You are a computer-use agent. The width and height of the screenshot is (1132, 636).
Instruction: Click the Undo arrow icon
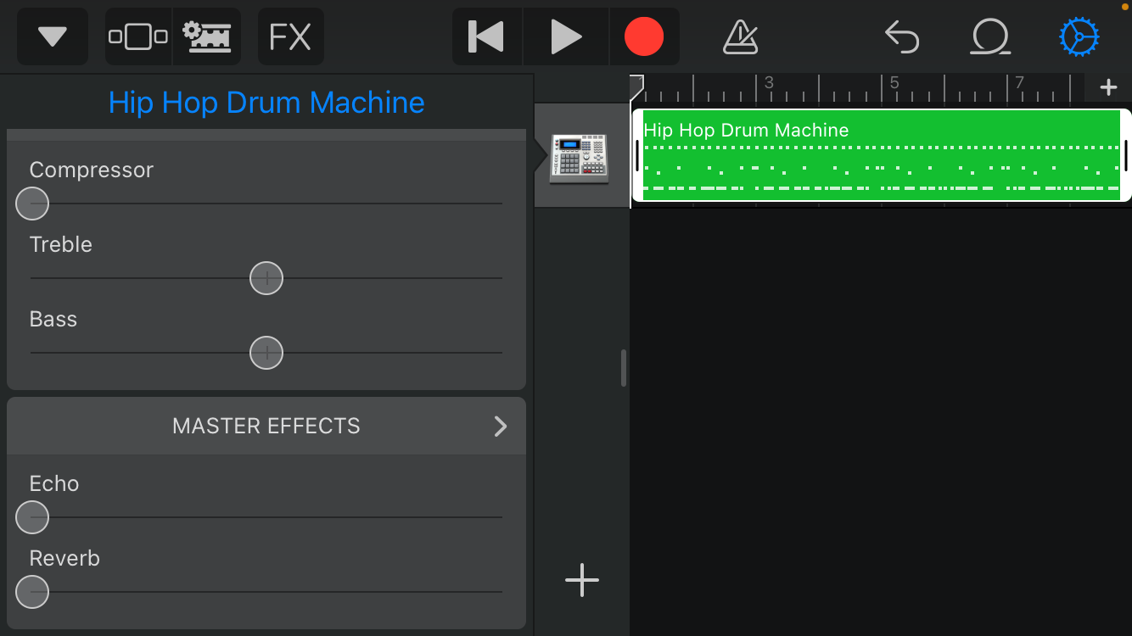[901, 36]
